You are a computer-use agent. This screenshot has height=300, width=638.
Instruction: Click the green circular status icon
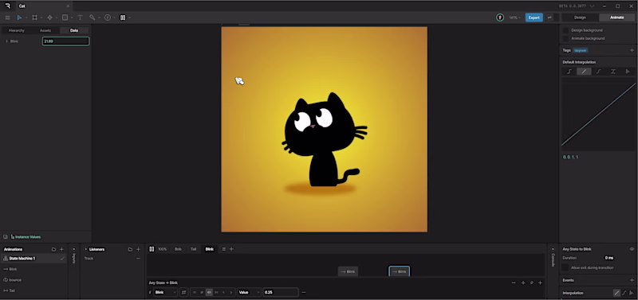[500, 18]
